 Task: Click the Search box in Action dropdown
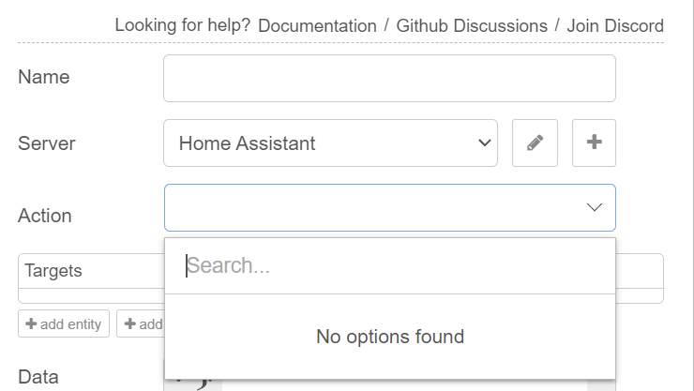[390, 266]
